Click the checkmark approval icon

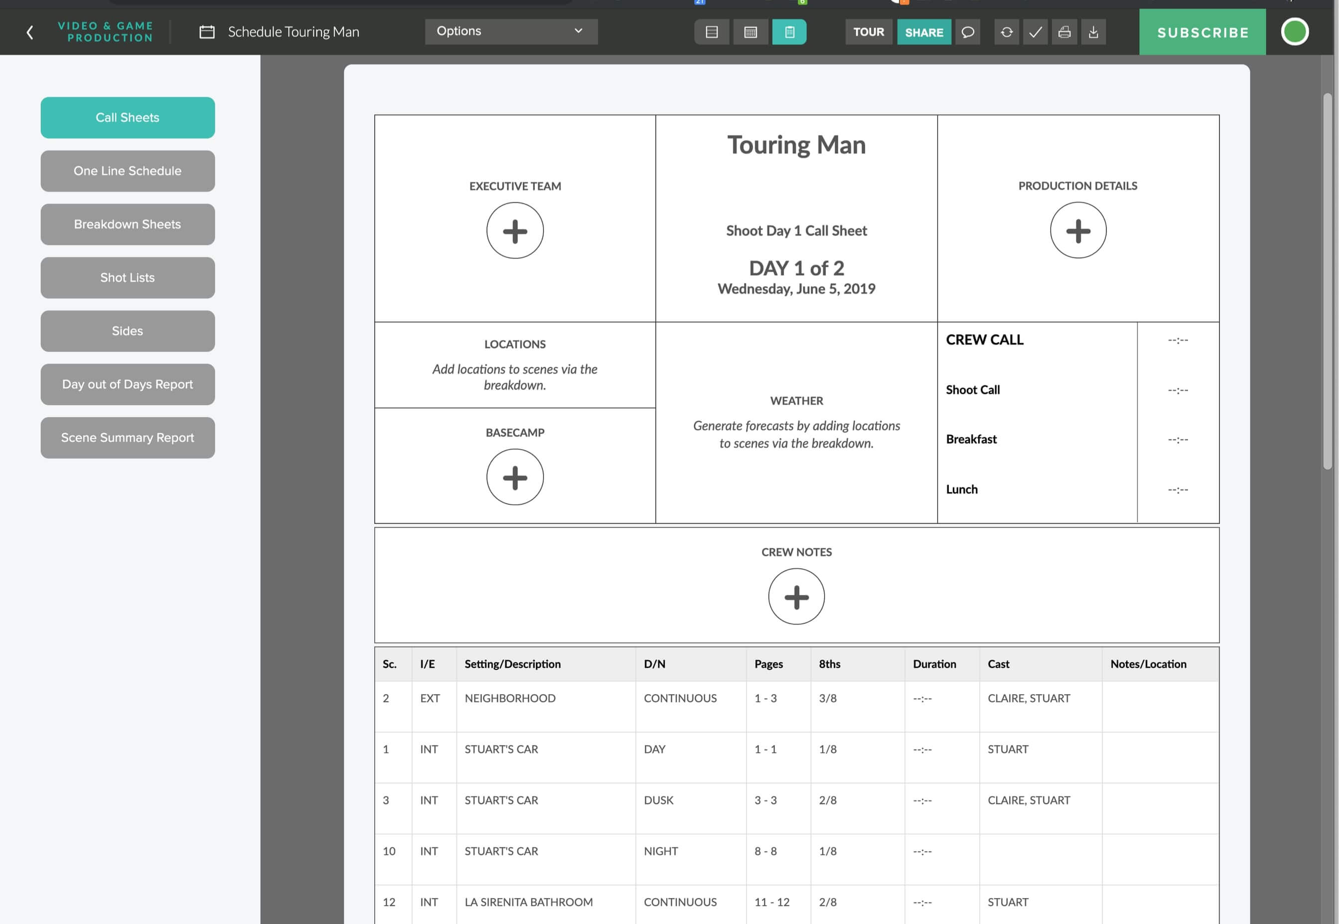[1035, 32]
